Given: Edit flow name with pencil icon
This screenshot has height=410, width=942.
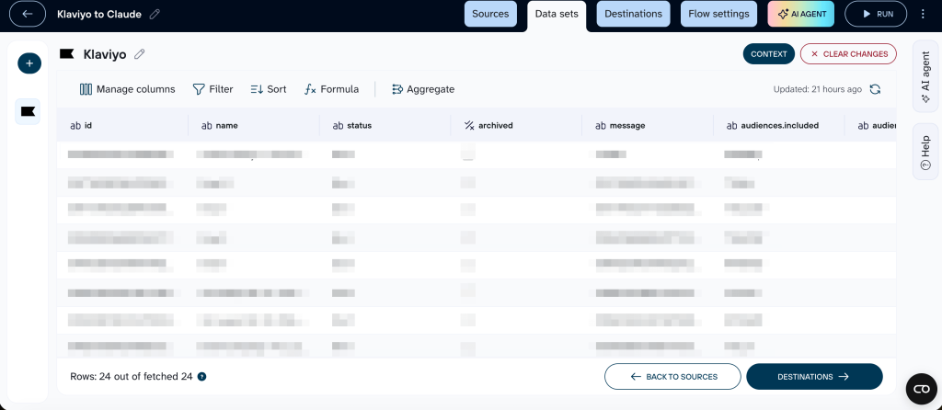Looking at the screenshot, I should [155, 14].
